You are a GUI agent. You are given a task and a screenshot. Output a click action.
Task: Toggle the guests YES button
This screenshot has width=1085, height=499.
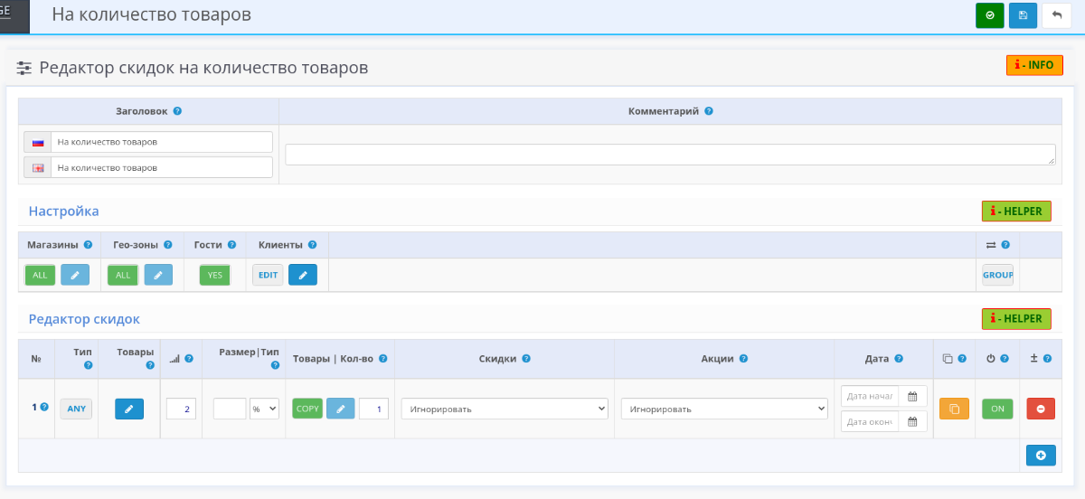[214, 275]
